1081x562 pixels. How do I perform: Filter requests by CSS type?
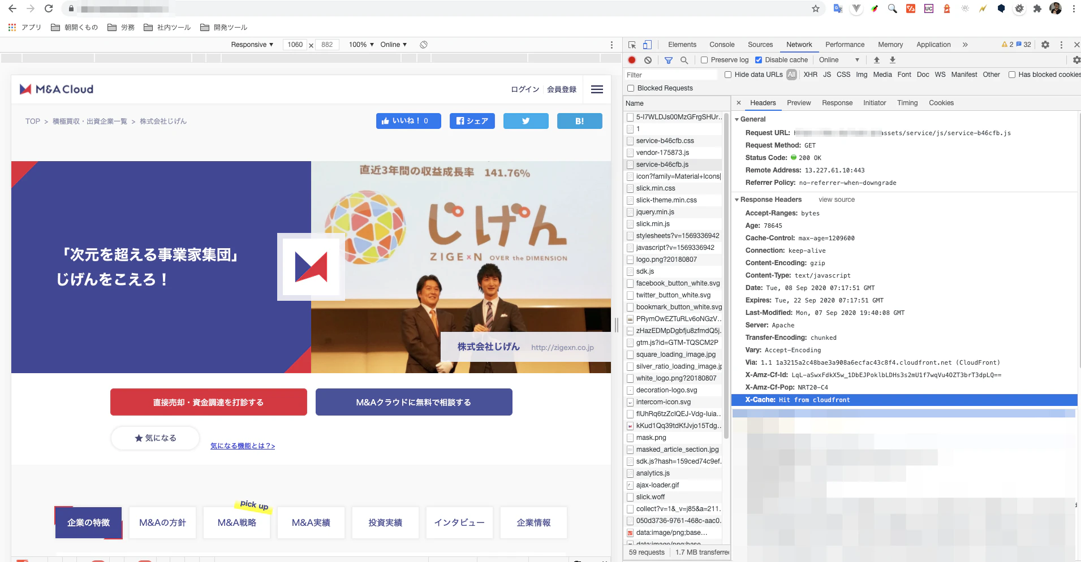tap(843, 75)
